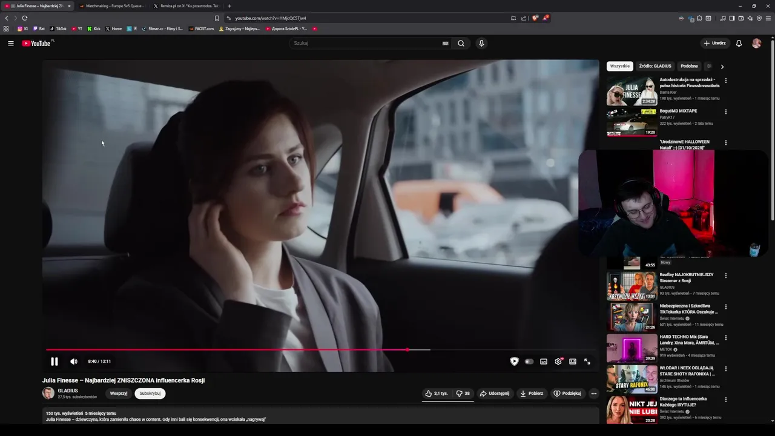Open player settings gear
This screenshot has height=436, width=775.
pos(558,362)
